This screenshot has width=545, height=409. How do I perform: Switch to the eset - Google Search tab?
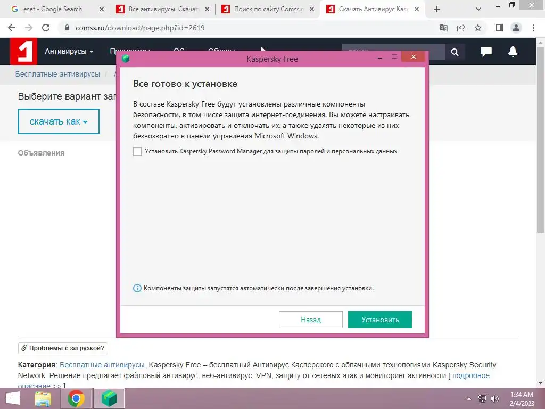pyautogui.click(x=52, y=9)
